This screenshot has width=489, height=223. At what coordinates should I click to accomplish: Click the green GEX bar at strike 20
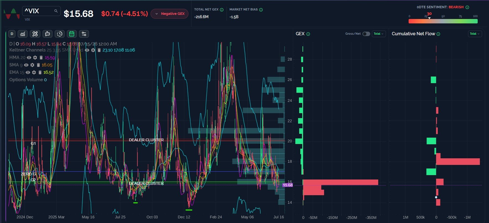(x=299, y=141)
